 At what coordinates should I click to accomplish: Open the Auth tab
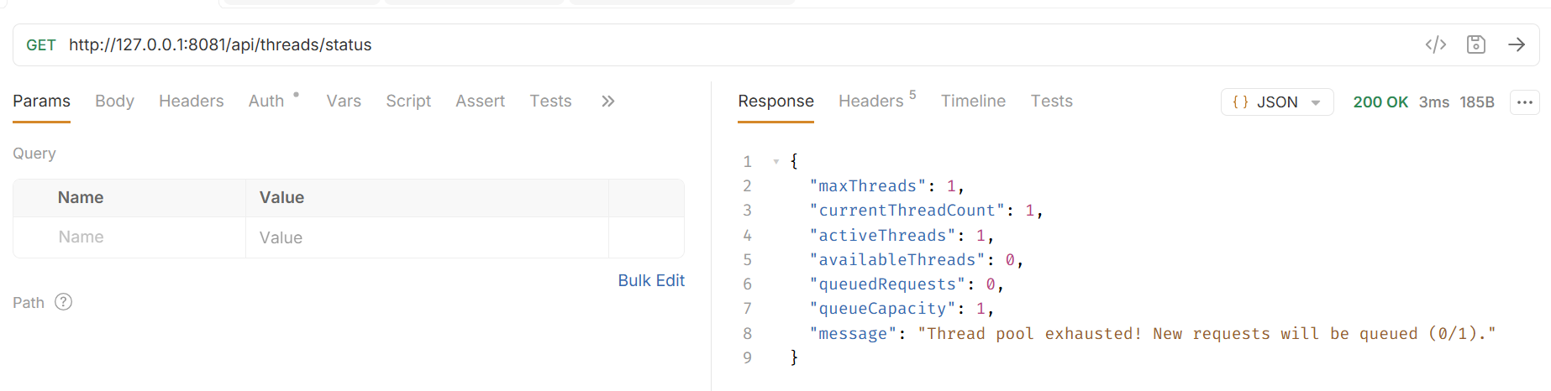[x=266, y=102]
